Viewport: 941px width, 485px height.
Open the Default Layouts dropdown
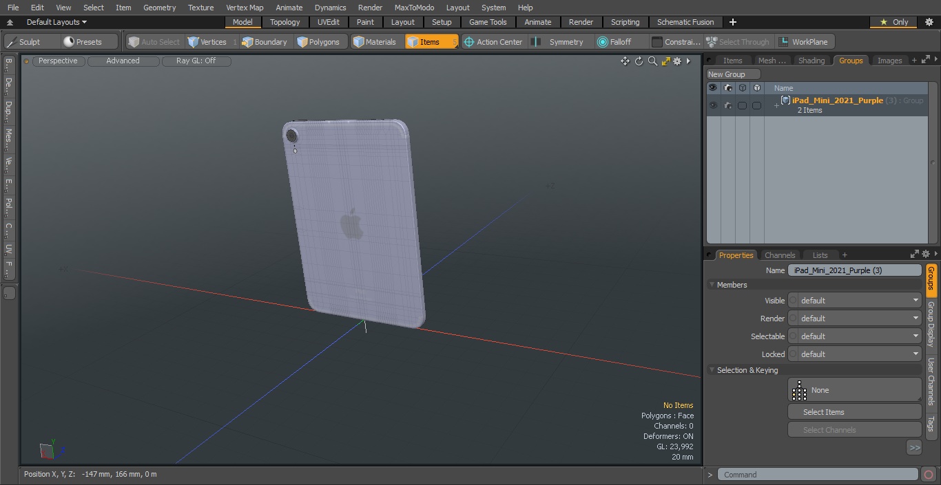pos(56,22)
